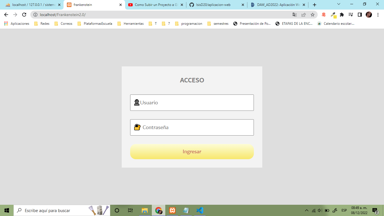Click the volume icon in the system tray
Image resolution: width=384 pixels, height=216 pixels.
pos(320,210)
